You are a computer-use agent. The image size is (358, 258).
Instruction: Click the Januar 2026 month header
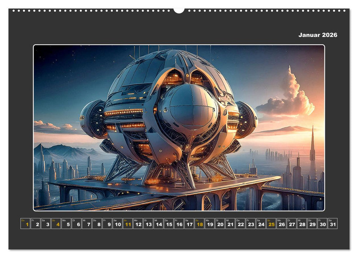coord(317,35)
